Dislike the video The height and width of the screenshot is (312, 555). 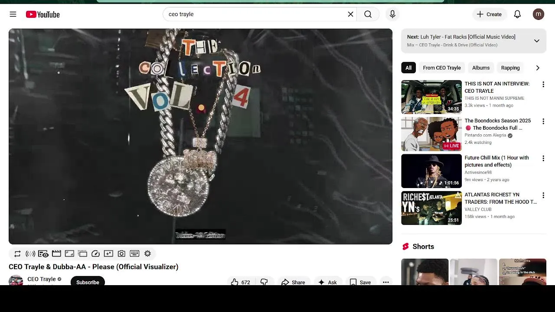point(264,282)
